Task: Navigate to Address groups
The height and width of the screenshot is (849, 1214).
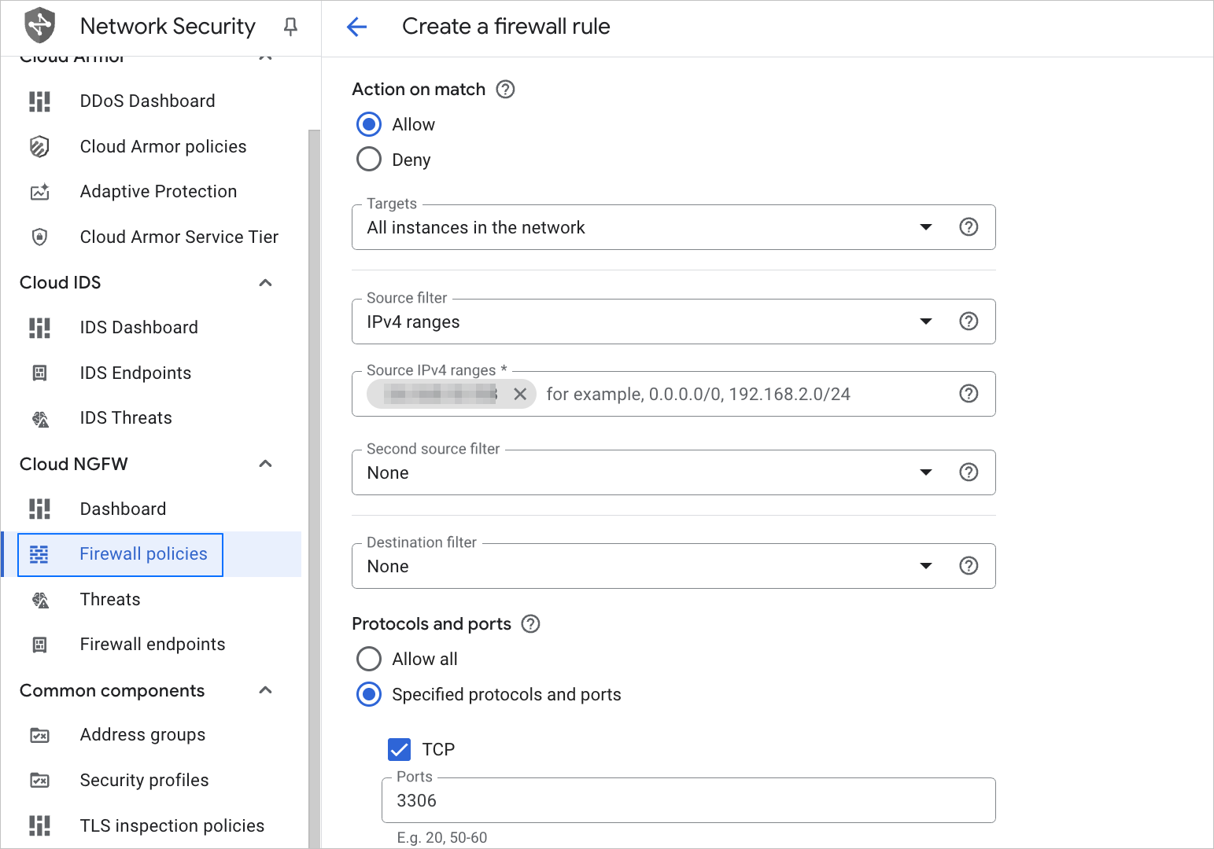Action: pos(142,735)
